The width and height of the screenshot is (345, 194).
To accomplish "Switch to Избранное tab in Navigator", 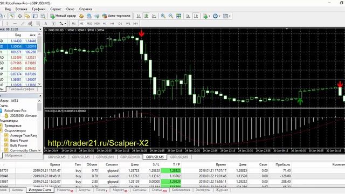I will point(13,155).
